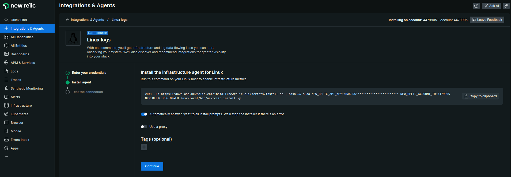Viewport: 511px width, 177px height.
Task: Go to Dashboards in the sidebar
Action: [x=27, y=54]
